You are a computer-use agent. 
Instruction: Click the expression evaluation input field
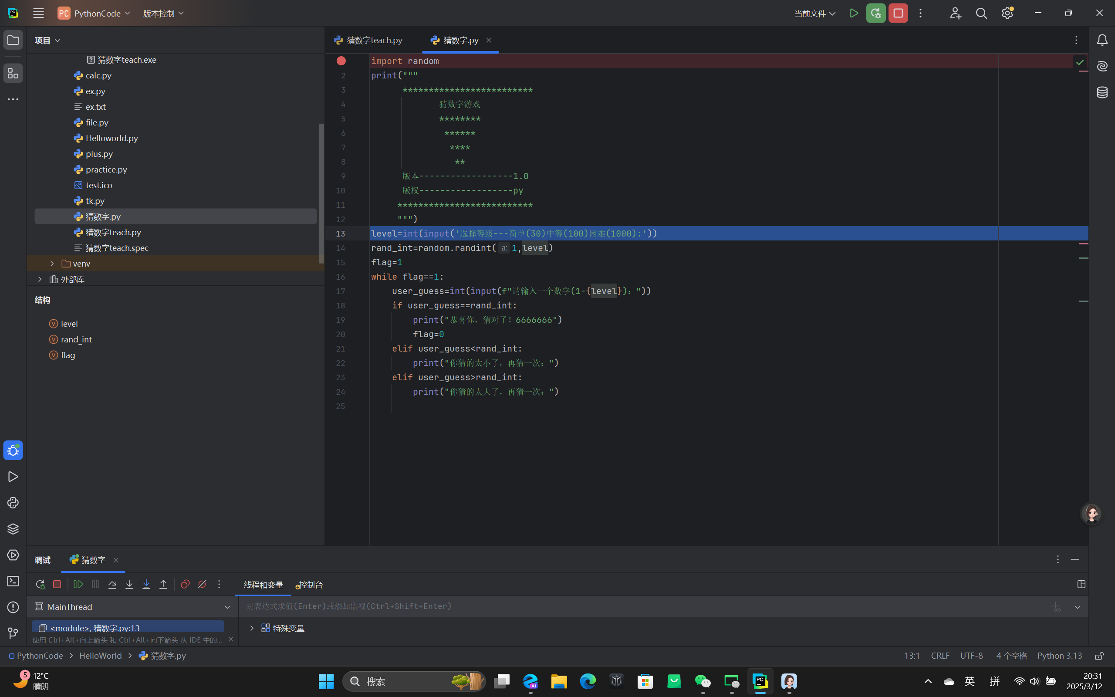[645, 606]
